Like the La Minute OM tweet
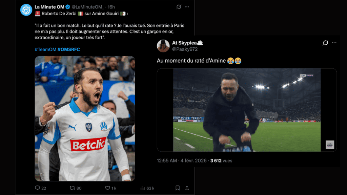The image size is (347, 195). tap(107, 188)
